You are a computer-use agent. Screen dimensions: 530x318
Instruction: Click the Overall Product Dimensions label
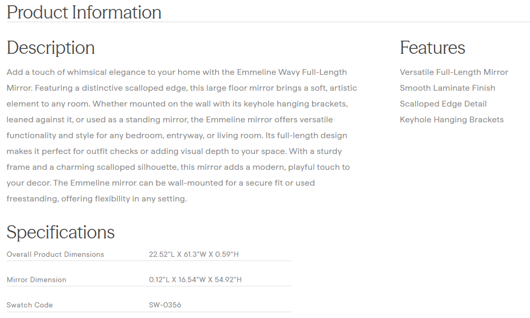pos(55,254)
